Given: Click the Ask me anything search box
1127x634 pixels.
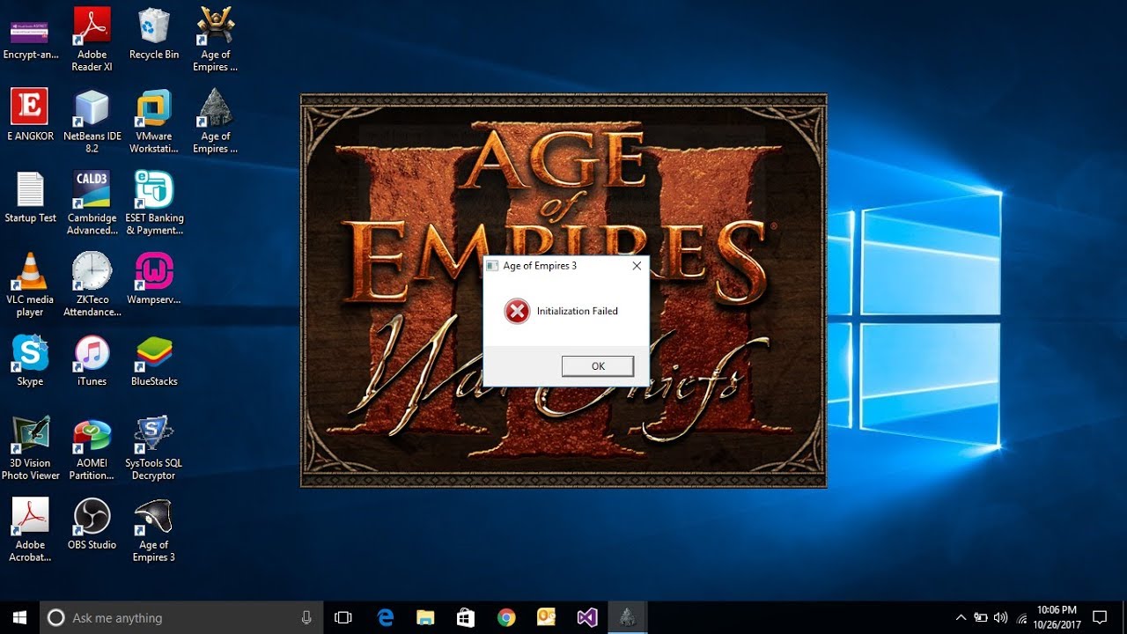Looking at the screenshot, I should point(176,617).
